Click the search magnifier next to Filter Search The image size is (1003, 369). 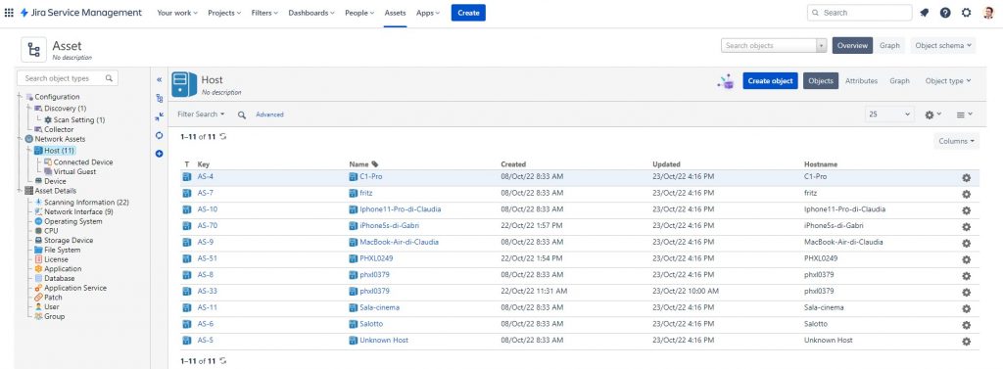pos(242,115)
